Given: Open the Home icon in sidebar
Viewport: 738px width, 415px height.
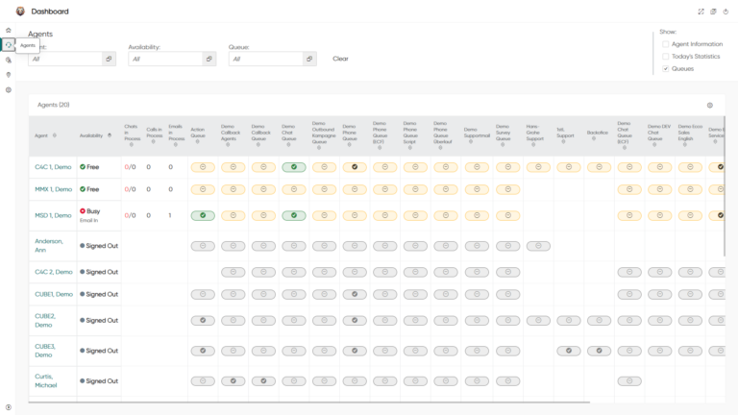Looking at the screenshot, I should click(9, 30).
